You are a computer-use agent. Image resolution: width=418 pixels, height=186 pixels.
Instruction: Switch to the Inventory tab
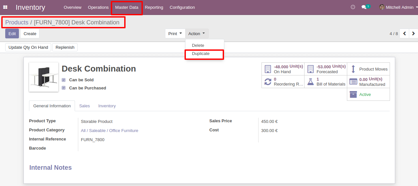(x=107, y=106)
